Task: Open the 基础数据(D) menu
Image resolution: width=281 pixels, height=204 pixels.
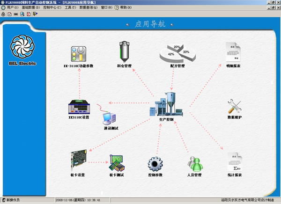Action: coord(31,7)
